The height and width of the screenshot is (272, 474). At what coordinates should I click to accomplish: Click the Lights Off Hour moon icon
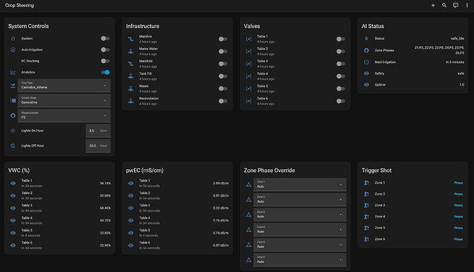13,146
